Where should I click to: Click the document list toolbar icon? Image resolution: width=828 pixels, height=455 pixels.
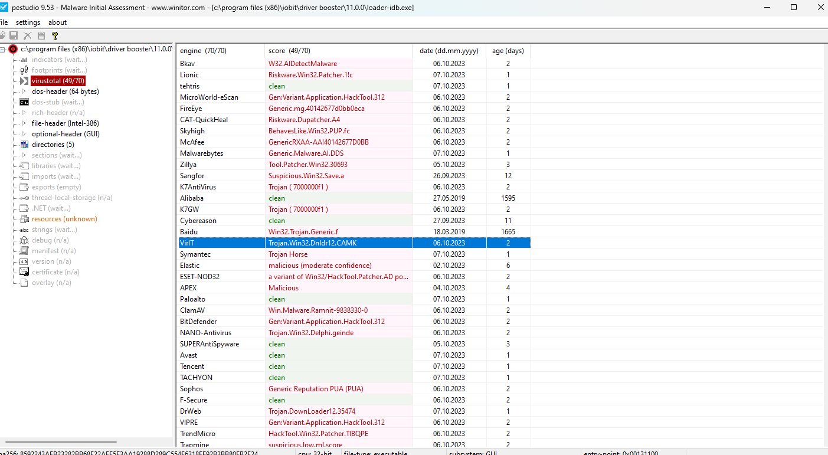(x=41, y=36)
